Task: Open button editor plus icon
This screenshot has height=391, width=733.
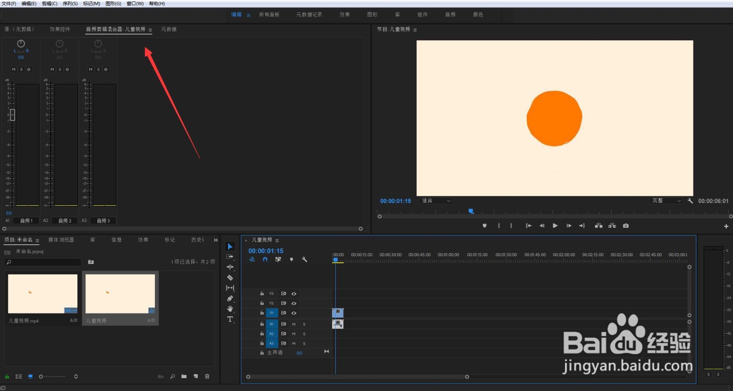Action: (726, 226)
